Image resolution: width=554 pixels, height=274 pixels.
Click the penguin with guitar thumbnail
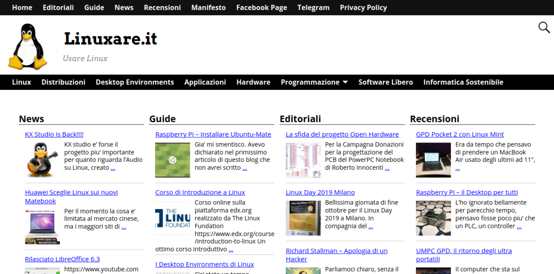pyautogui.click(x=42, y=160)
